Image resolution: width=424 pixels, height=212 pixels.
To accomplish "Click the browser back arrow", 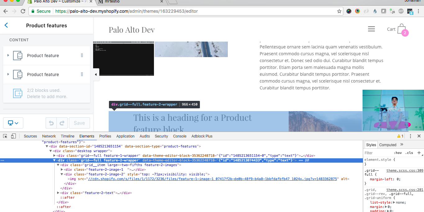I will point(5,11).
